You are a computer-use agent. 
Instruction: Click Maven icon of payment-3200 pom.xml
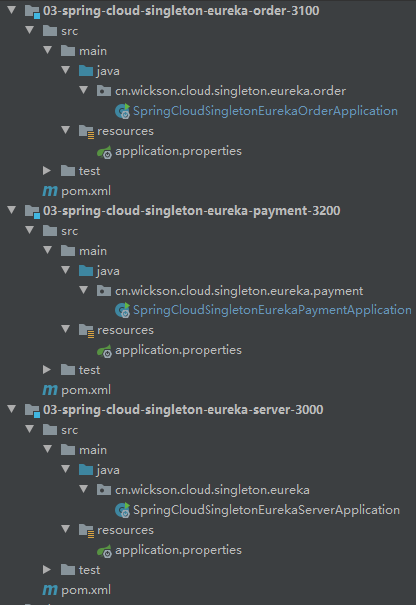click(x=50, y=390)
